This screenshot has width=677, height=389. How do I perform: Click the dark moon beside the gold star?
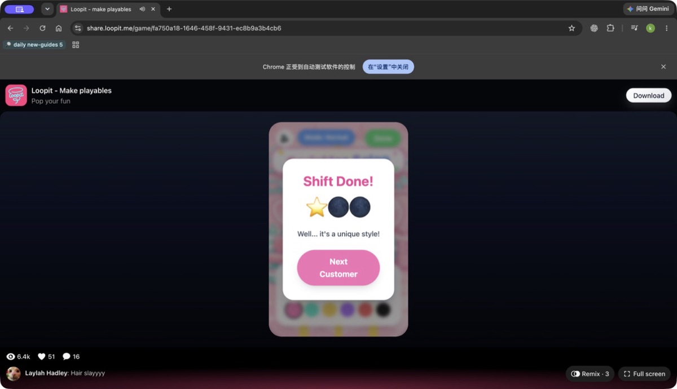[338, 207]
